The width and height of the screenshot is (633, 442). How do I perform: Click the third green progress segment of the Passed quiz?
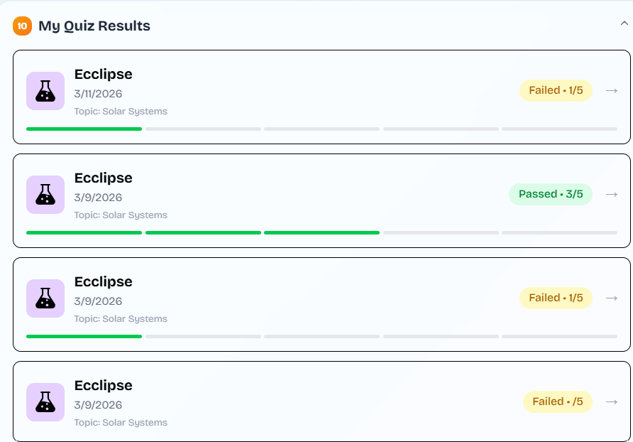(x=321, y=232)
